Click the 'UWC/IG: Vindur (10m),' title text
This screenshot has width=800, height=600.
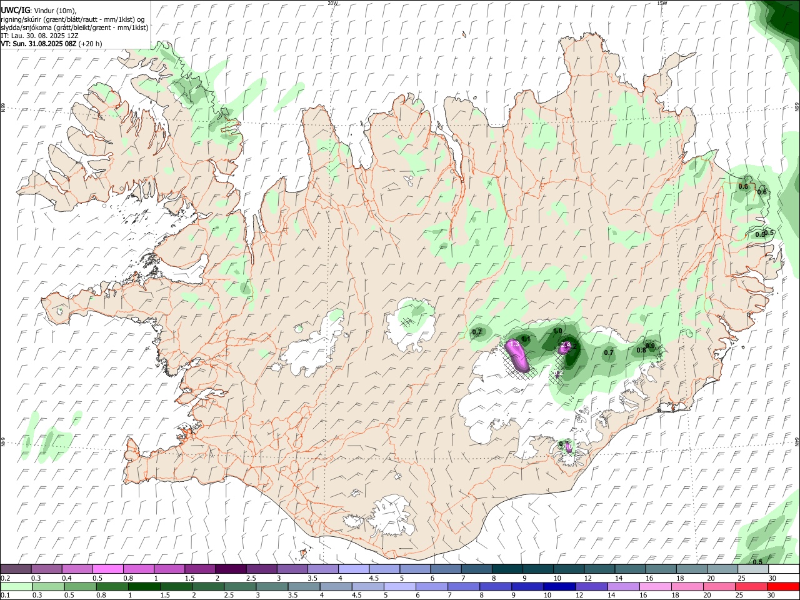[x=37, y=10]
